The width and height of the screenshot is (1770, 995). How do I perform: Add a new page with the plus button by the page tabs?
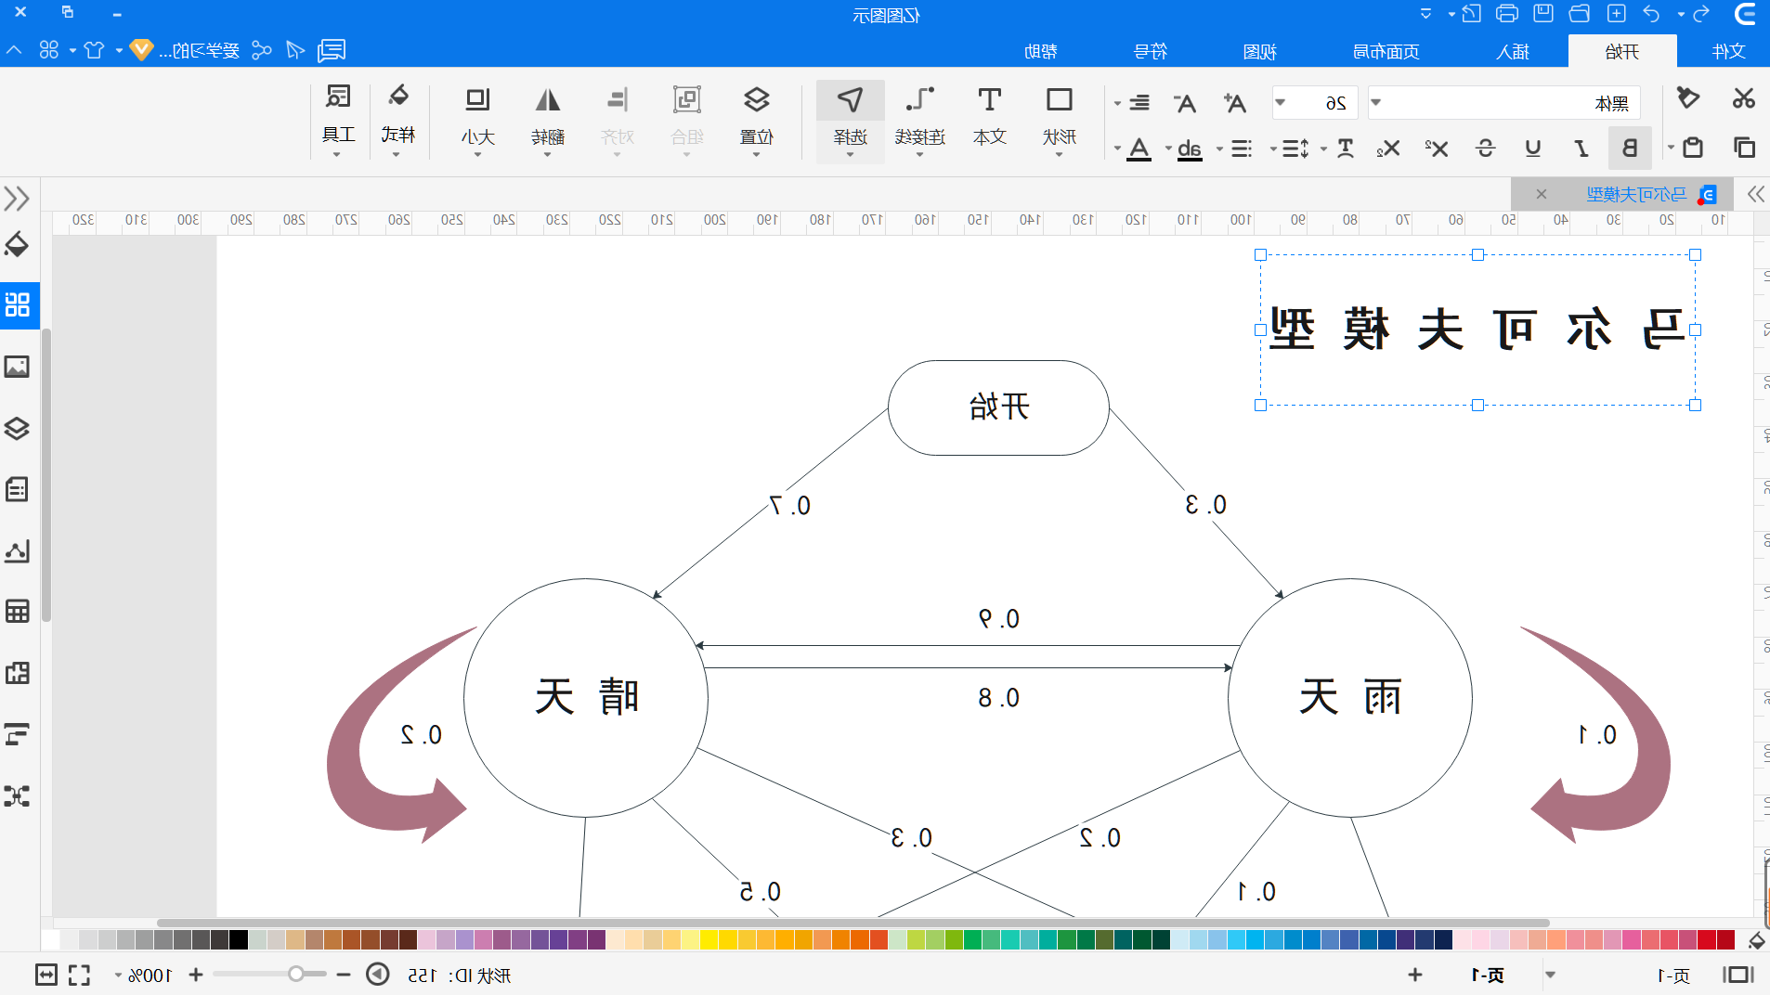(x=1414, y=975)
